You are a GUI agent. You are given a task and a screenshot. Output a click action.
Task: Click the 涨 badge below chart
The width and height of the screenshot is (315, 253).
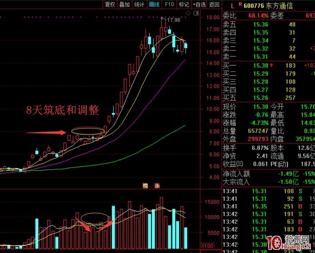pos(157,186)
